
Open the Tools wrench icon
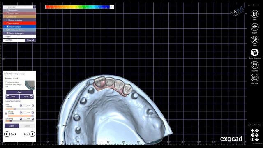tap(255, 40)
